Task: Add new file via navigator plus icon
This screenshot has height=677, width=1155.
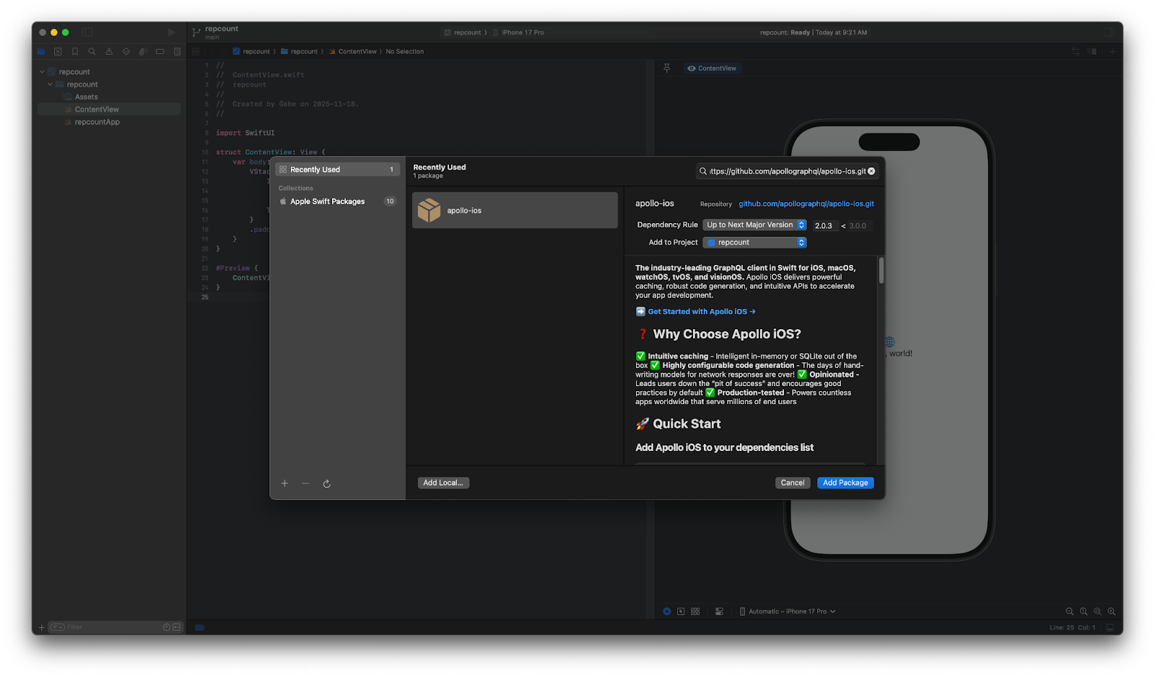Action: tap(41, 627)
